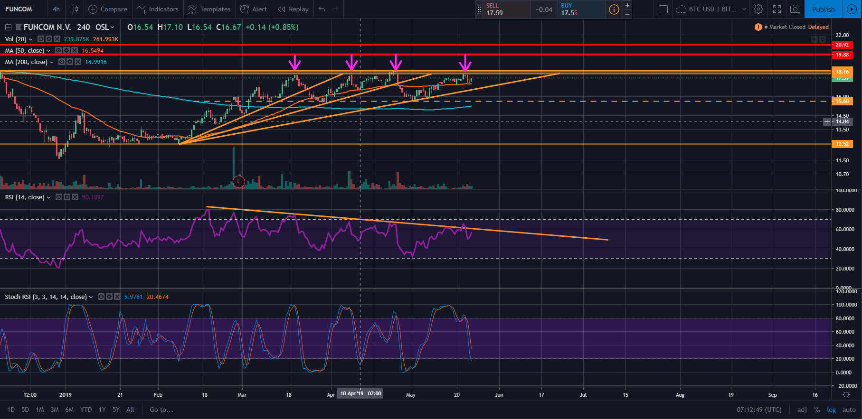The height and width of the screenshot is (419, 862).
Task: Open the indicator Templates menu
Action: click(209, 9)
